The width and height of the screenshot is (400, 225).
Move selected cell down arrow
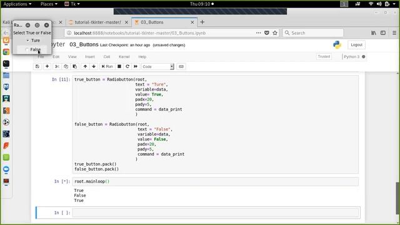pyautogui.click(x=94, y=67)
